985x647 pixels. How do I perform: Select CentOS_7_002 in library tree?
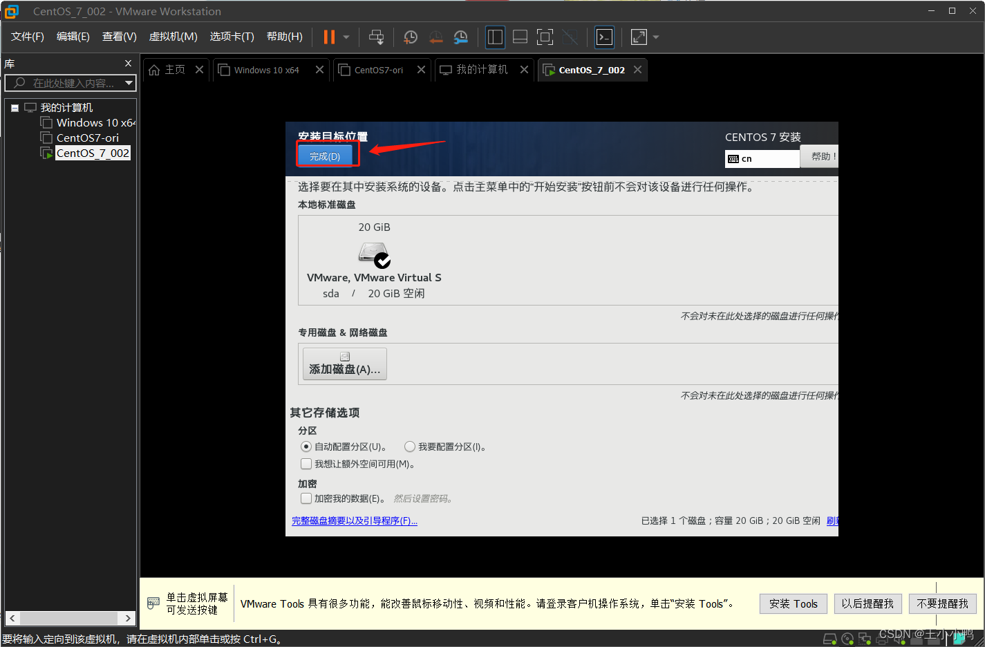[x=85, y=153]
